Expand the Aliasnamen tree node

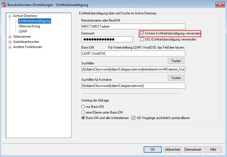coord(10,37)
